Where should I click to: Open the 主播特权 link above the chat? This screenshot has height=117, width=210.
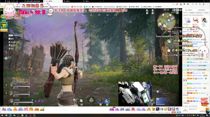[x=189, y=10]
